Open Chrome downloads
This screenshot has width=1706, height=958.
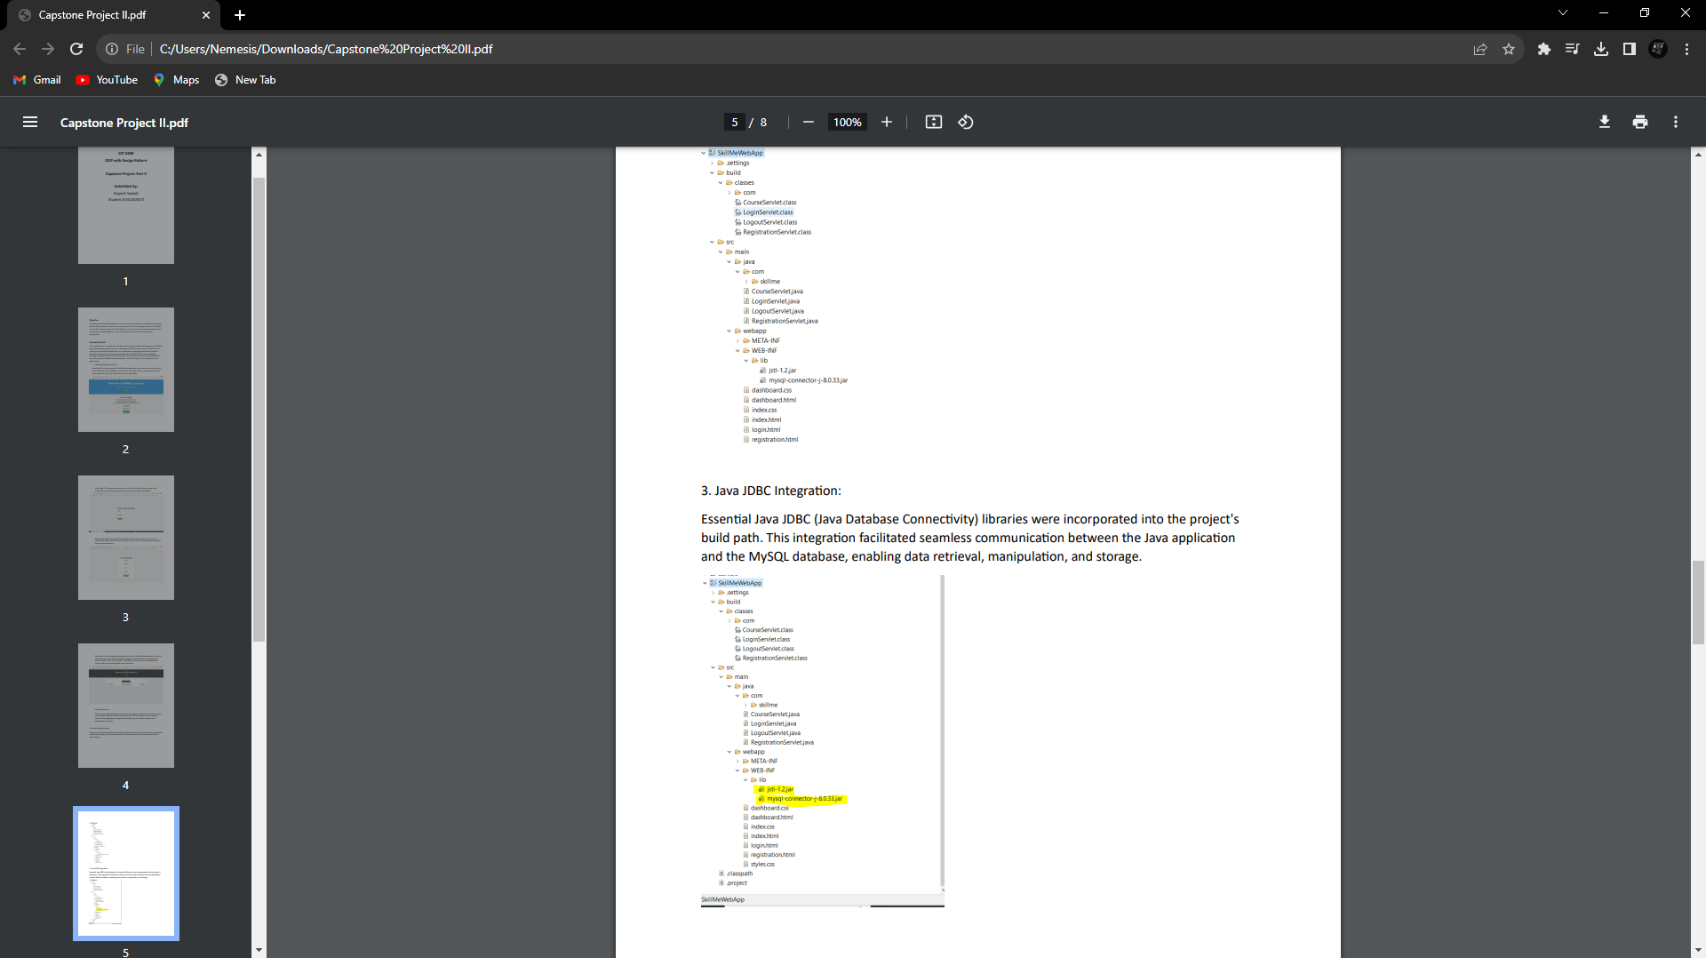click(x=1601, y=49)
